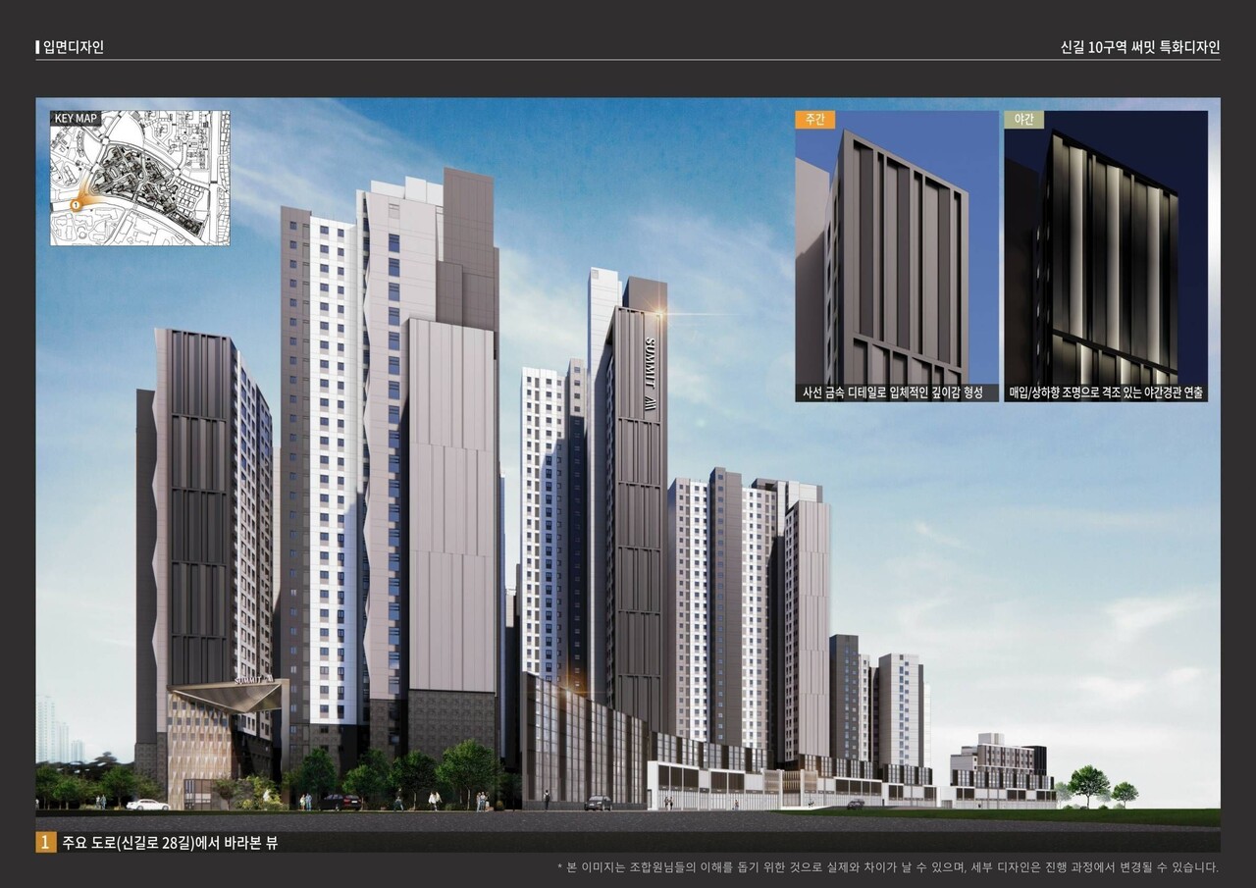Select the orange 주간 label
The height and width of the screenshot is (888, 1256).
coord(814,120)
